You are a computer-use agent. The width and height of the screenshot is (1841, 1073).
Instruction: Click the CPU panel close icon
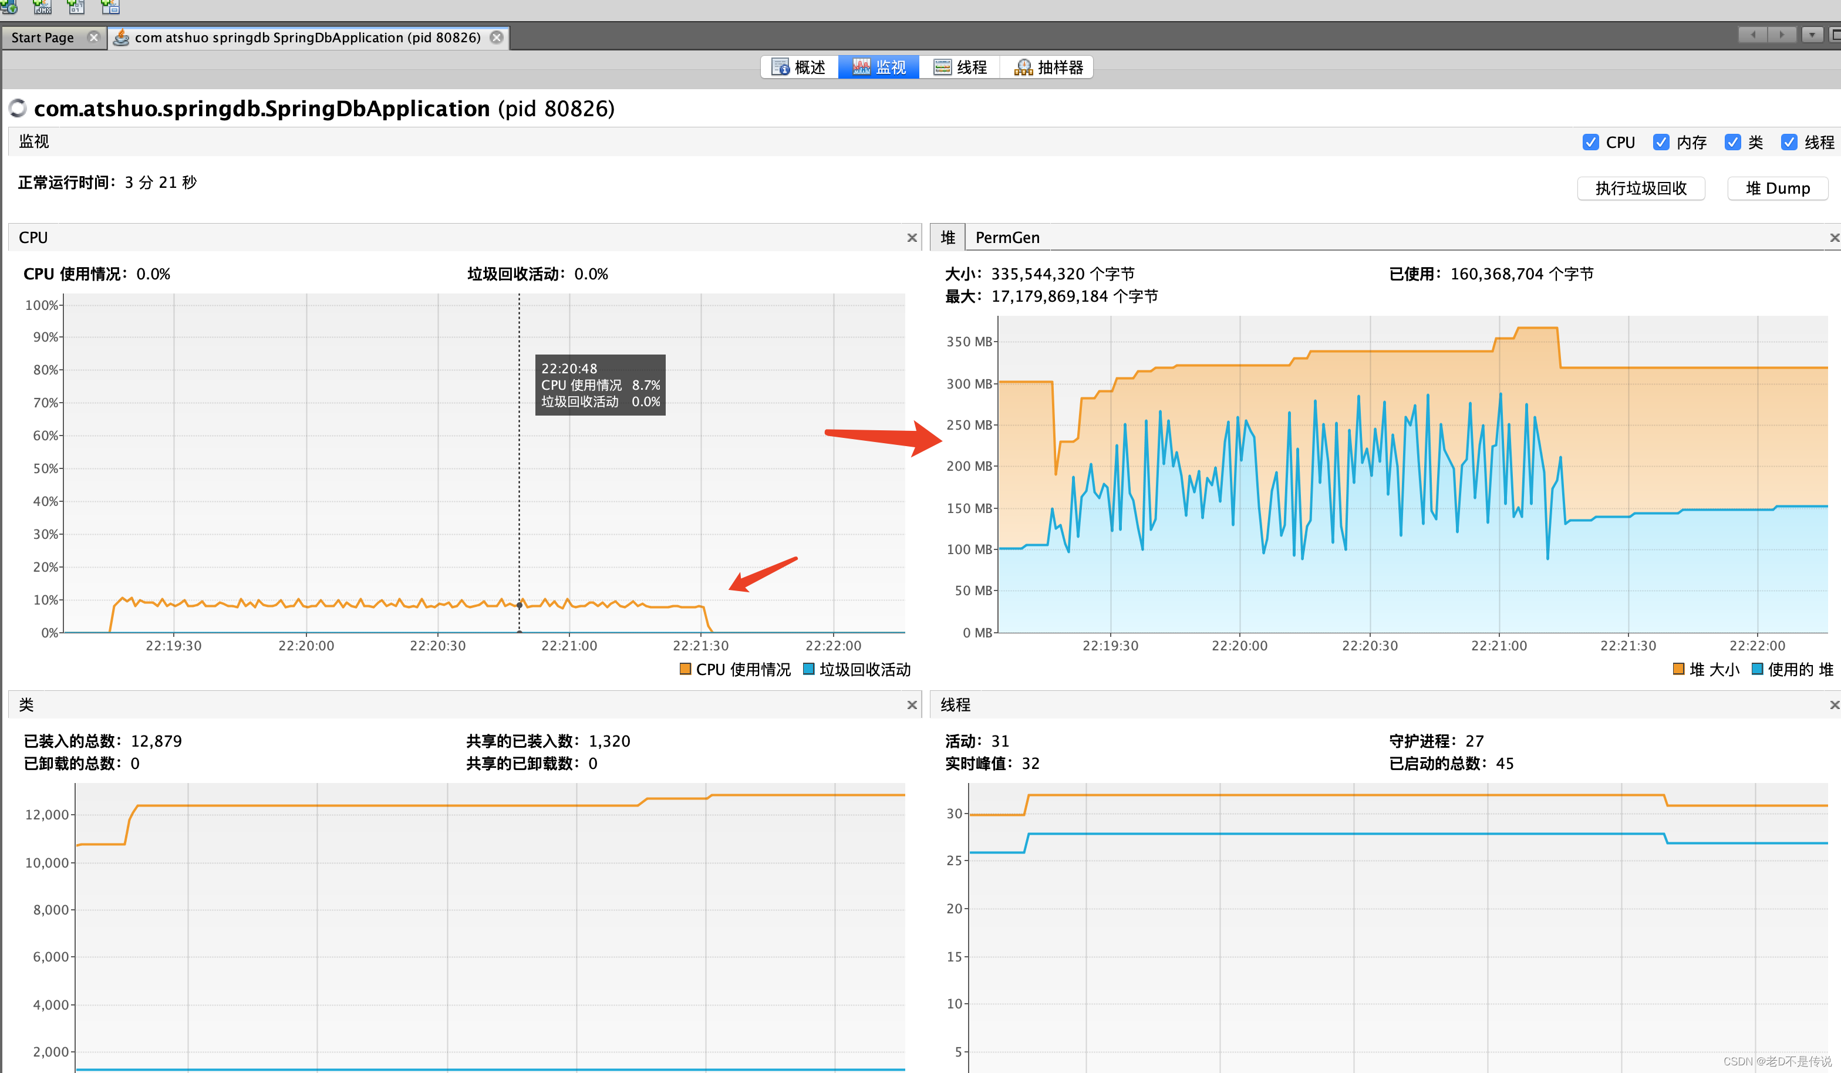tap(912, 238)
